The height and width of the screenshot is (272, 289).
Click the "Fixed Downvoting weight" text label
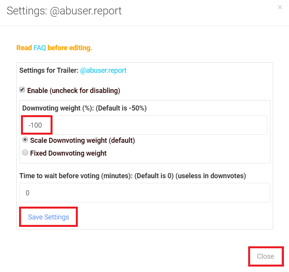tap(68, 153)
